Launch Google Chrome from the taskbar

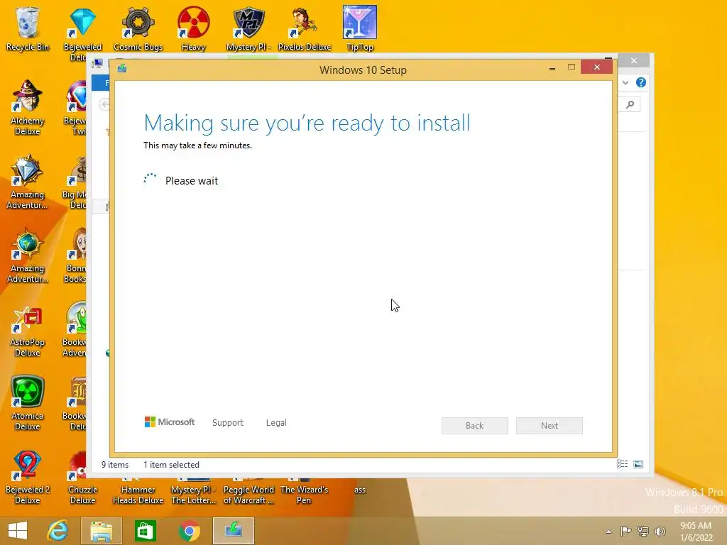click(189, 531)
